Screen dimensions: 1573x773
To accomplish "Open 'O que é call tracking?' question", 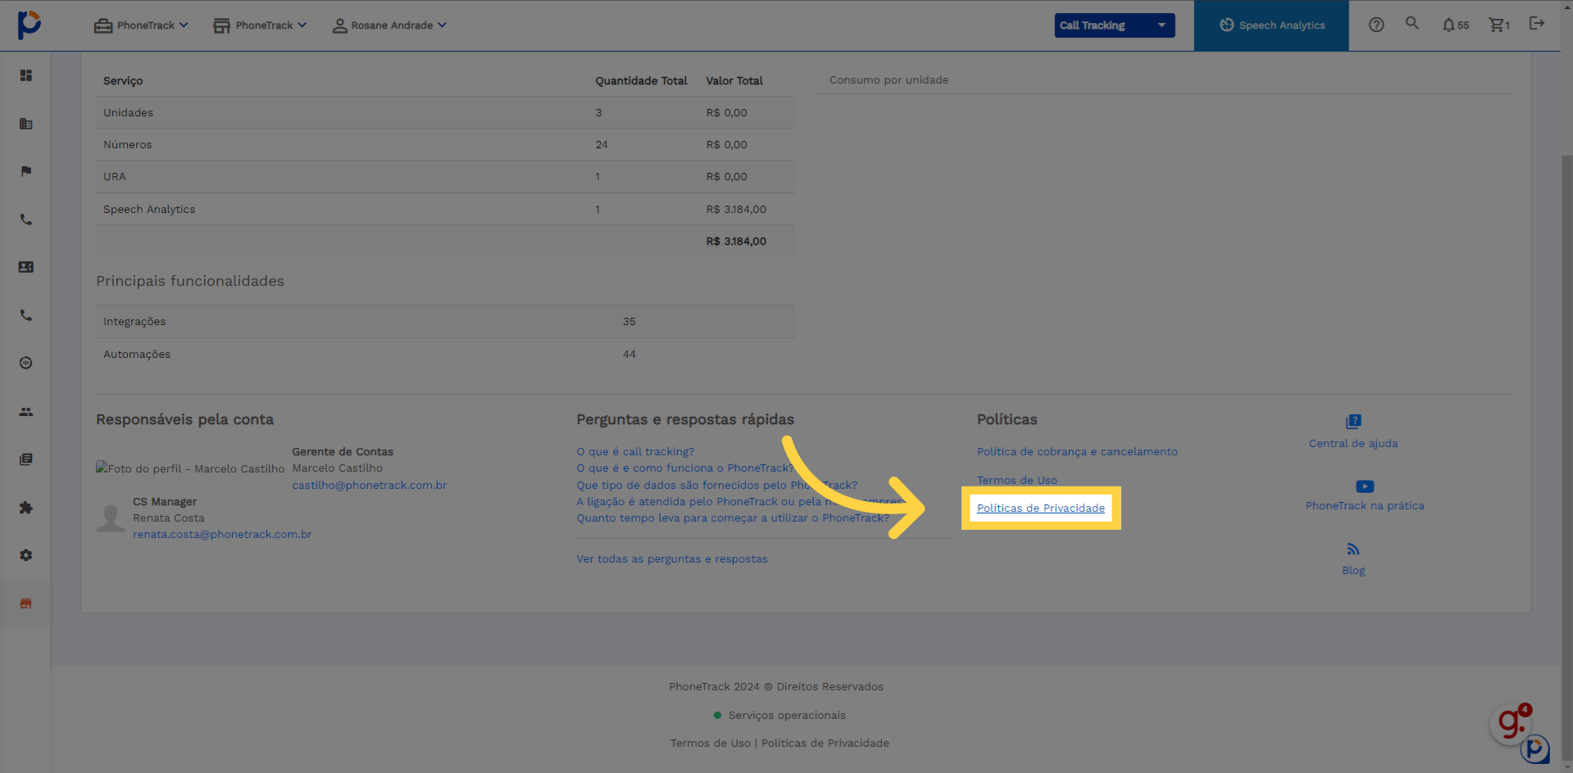I will 635,452.
